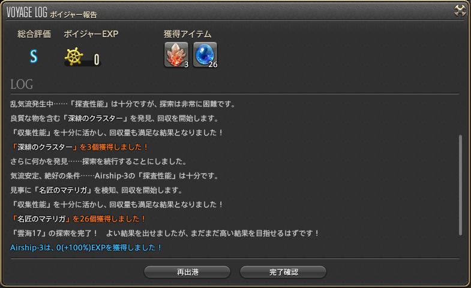
Task: Click the 完了確認 finalize button
Action: click(283, 272)
